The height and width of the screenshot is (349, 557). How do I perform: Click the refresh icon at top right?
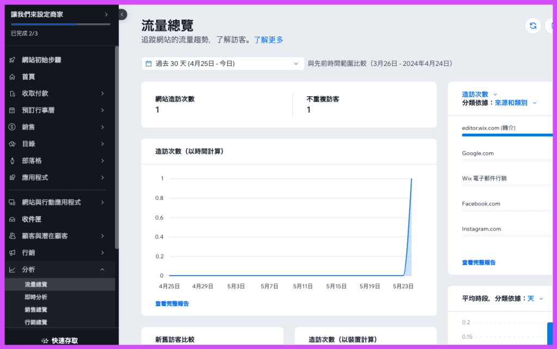(x=533, y=26)
